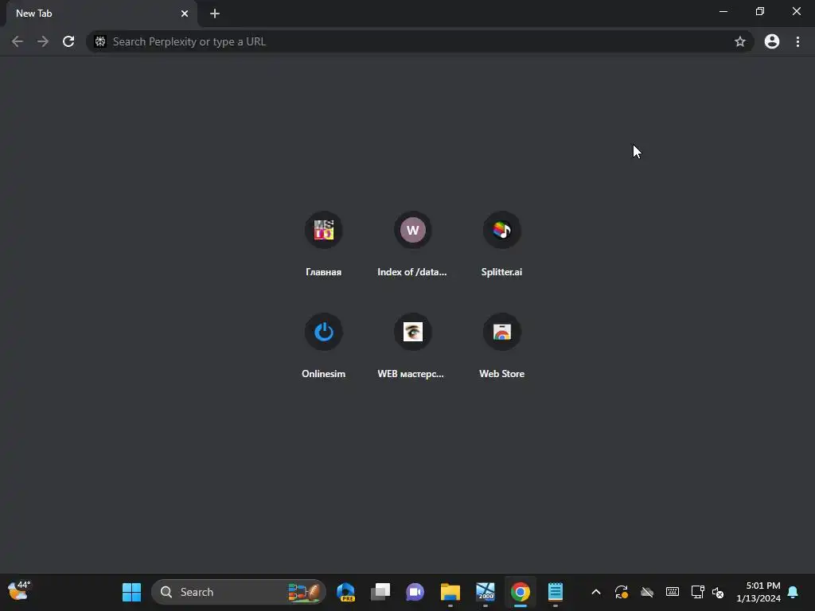Screen dimensions: 815x611
Task: Restore down the Chrome window
Action: (760, 11)
